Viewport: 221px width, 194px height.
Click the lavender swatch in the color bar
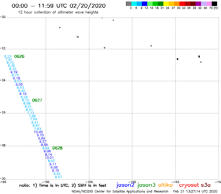(203, 4)
